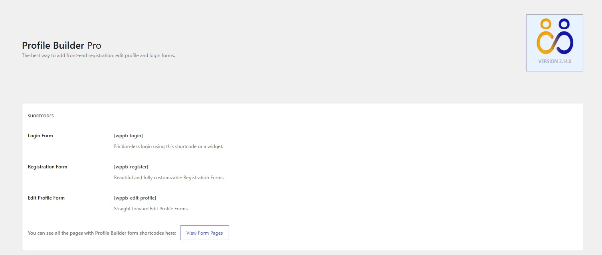The height and width of the screenshot is (255, 602).
Task: Click the form shortcodes pages hint text
Action: point(102,233)
